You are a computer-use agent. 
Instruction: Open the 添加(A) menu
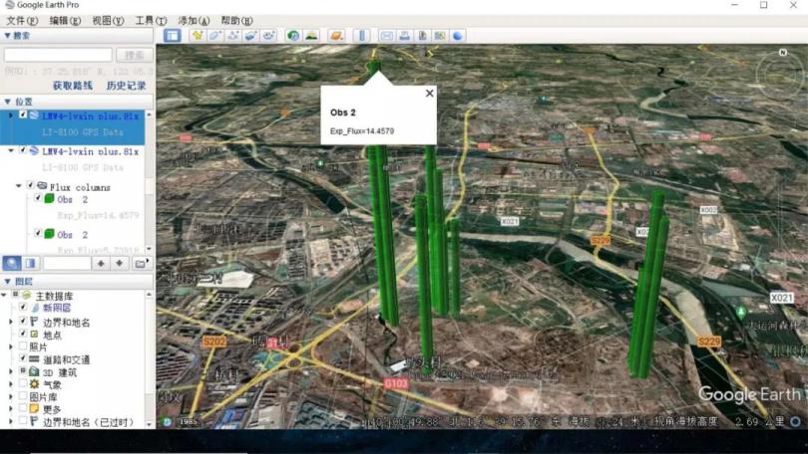(x=194, y=21)
